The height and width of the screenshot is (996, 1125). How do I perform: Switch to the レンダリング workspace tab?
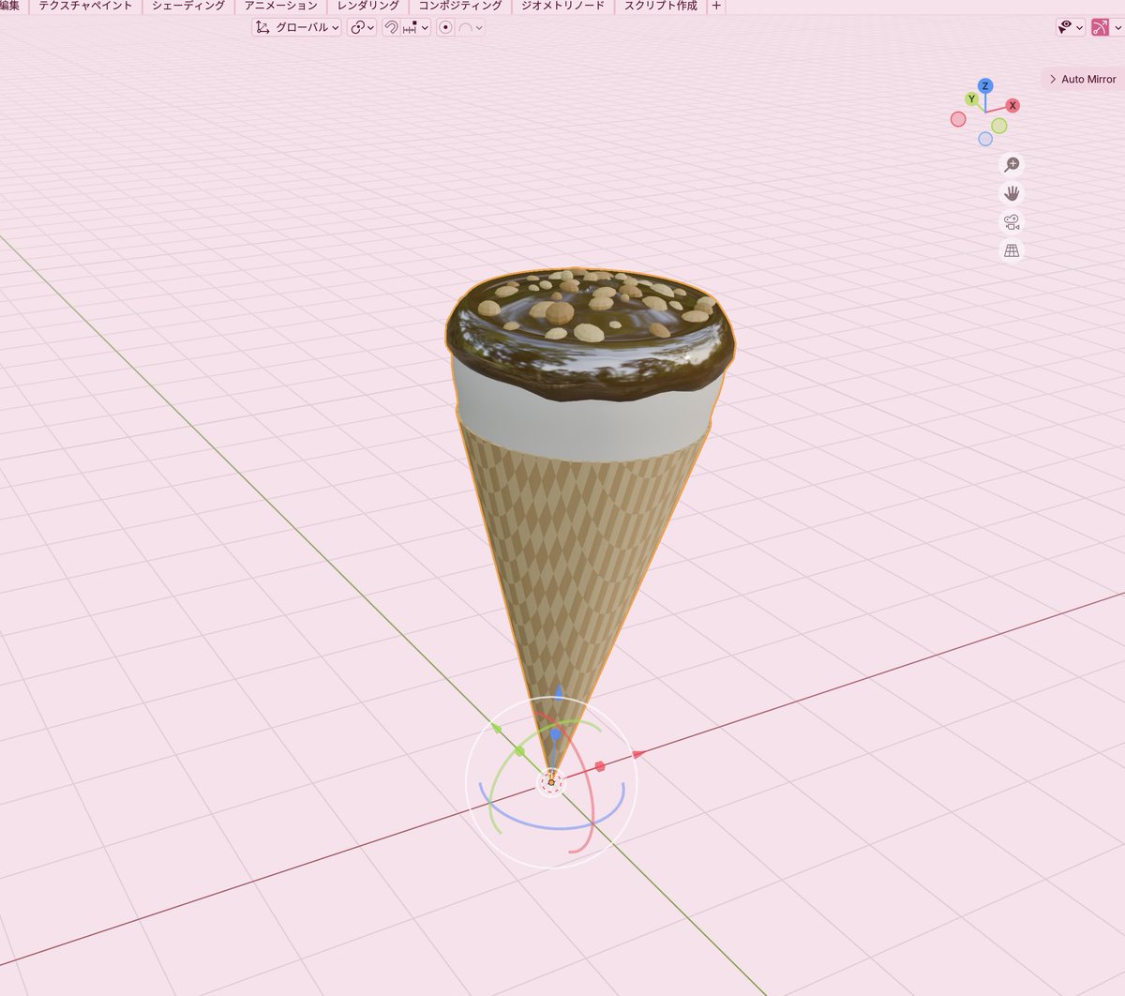click(368, 6)
